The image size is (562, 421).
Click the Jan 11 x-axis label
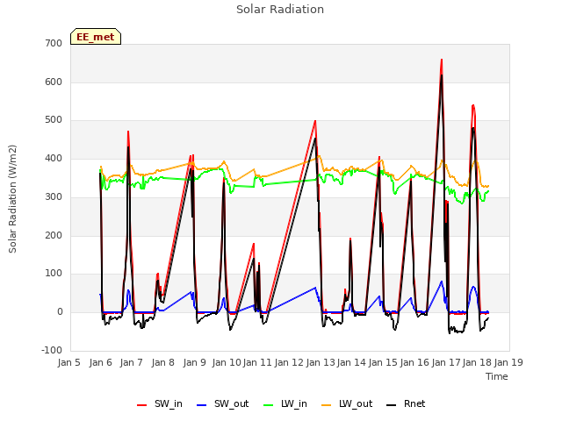(257, 362)
